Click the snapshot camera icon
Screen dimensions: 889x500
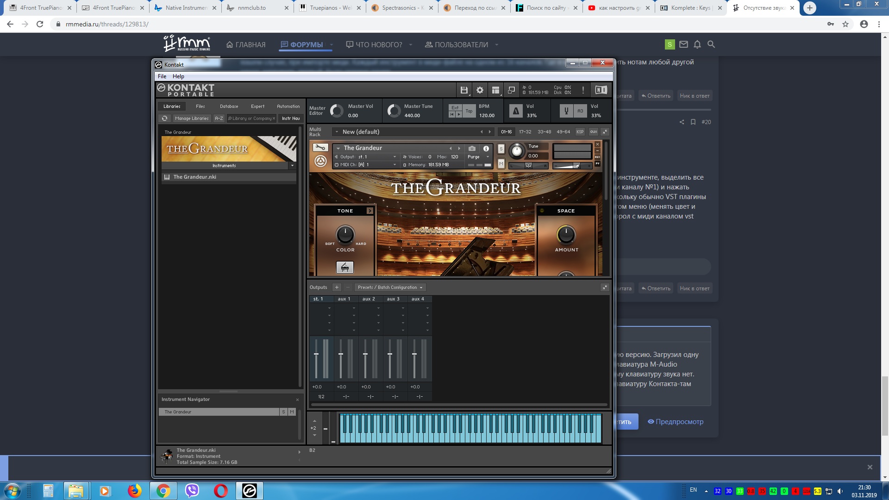tap(472, 149)
